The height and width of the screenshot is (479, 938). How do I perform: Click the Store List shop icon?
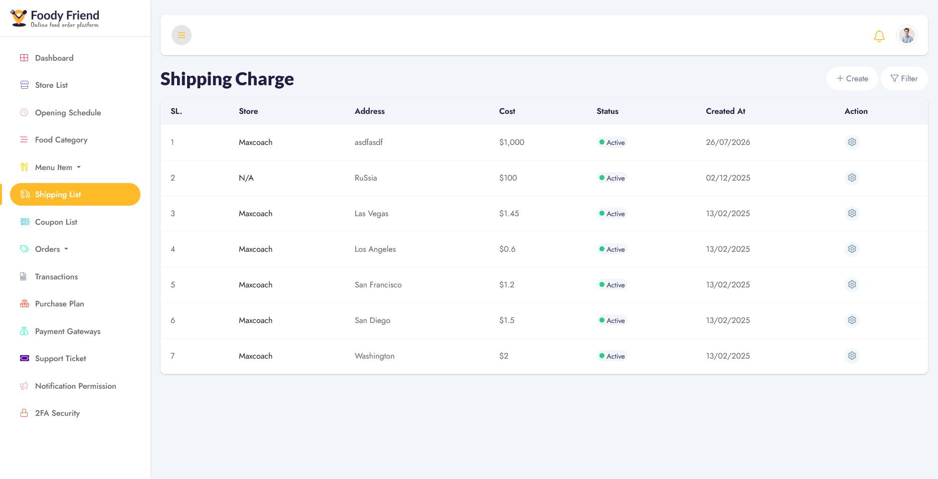pos(24,85)
